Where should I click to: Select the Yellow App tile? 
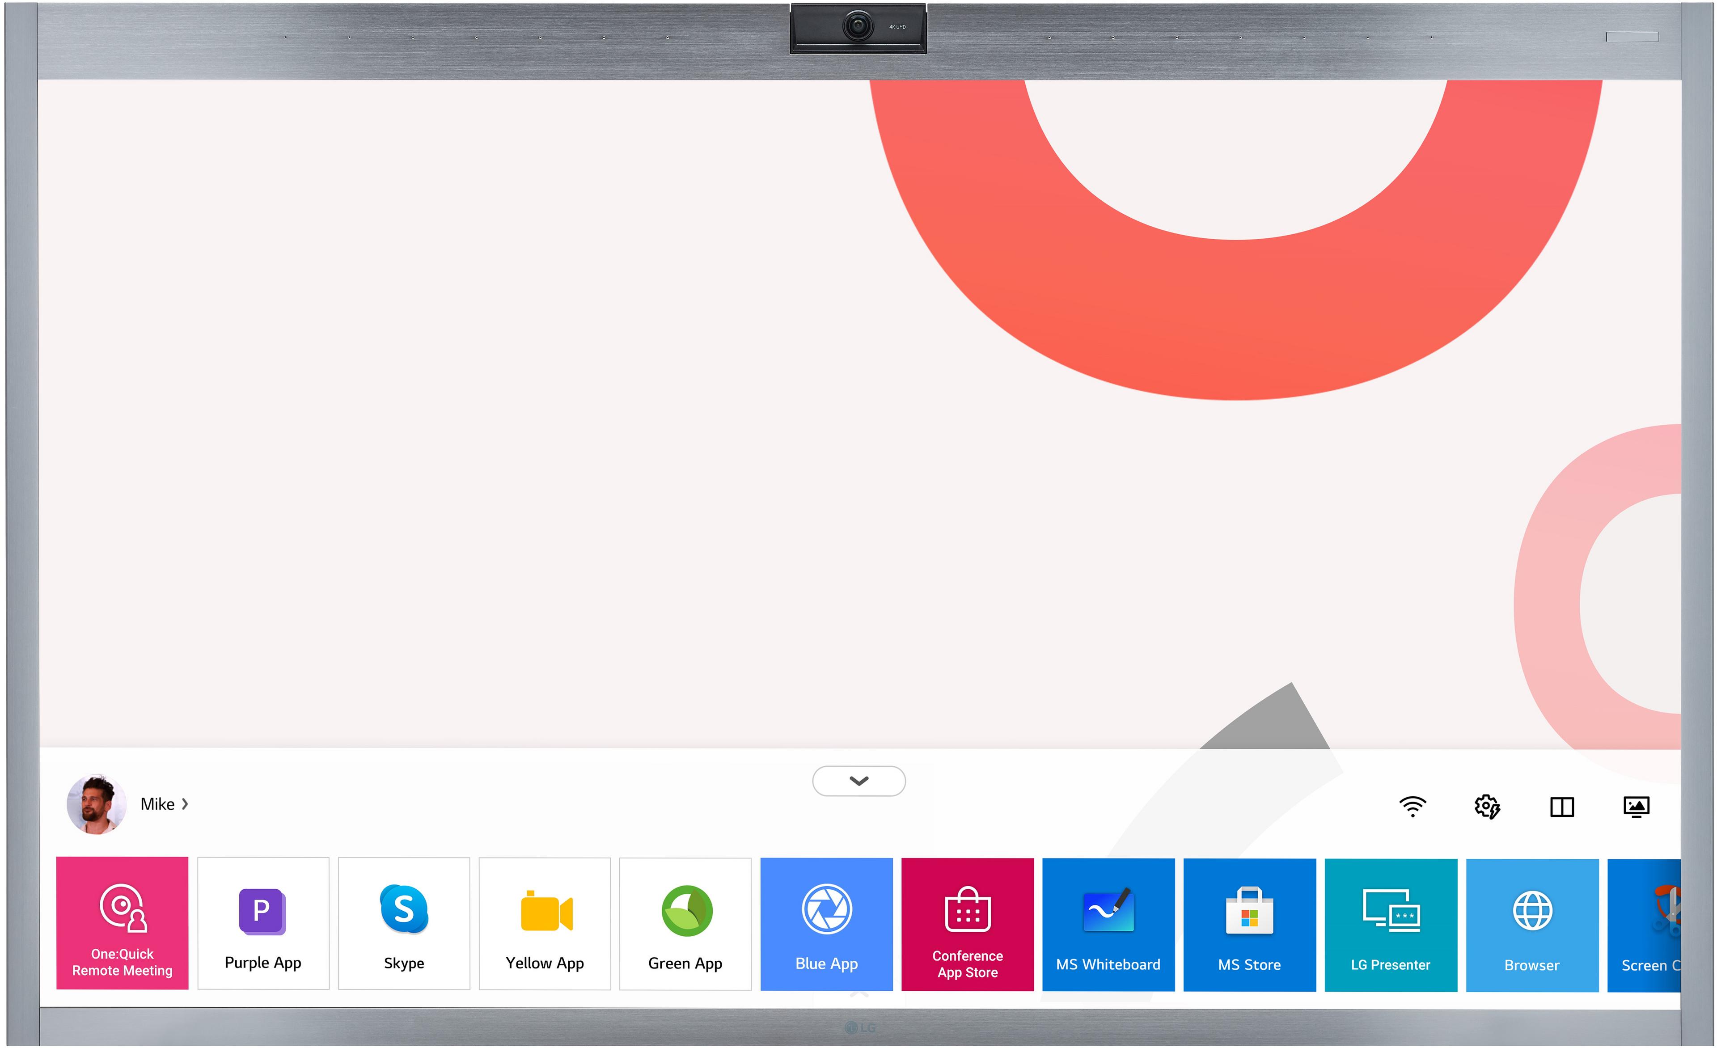[545, 923]
